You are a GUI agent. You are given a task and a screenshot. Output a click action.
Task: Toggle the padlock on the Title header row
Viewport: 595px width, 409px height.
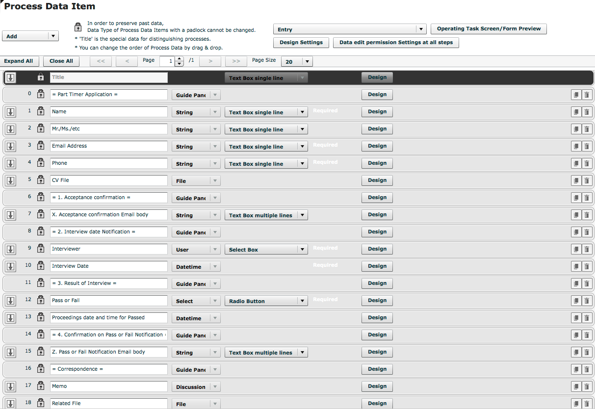pos(41,77)
